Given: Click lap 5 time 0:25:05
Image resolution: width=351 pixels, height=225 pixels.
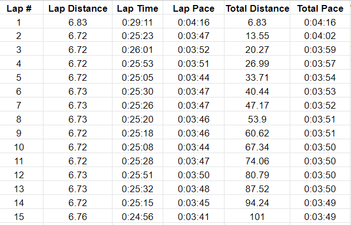Looking at the screenshot, I should pos(138,77).
